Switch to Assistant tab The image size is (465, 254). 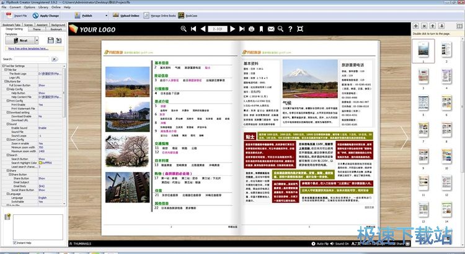tap(42, 25)
